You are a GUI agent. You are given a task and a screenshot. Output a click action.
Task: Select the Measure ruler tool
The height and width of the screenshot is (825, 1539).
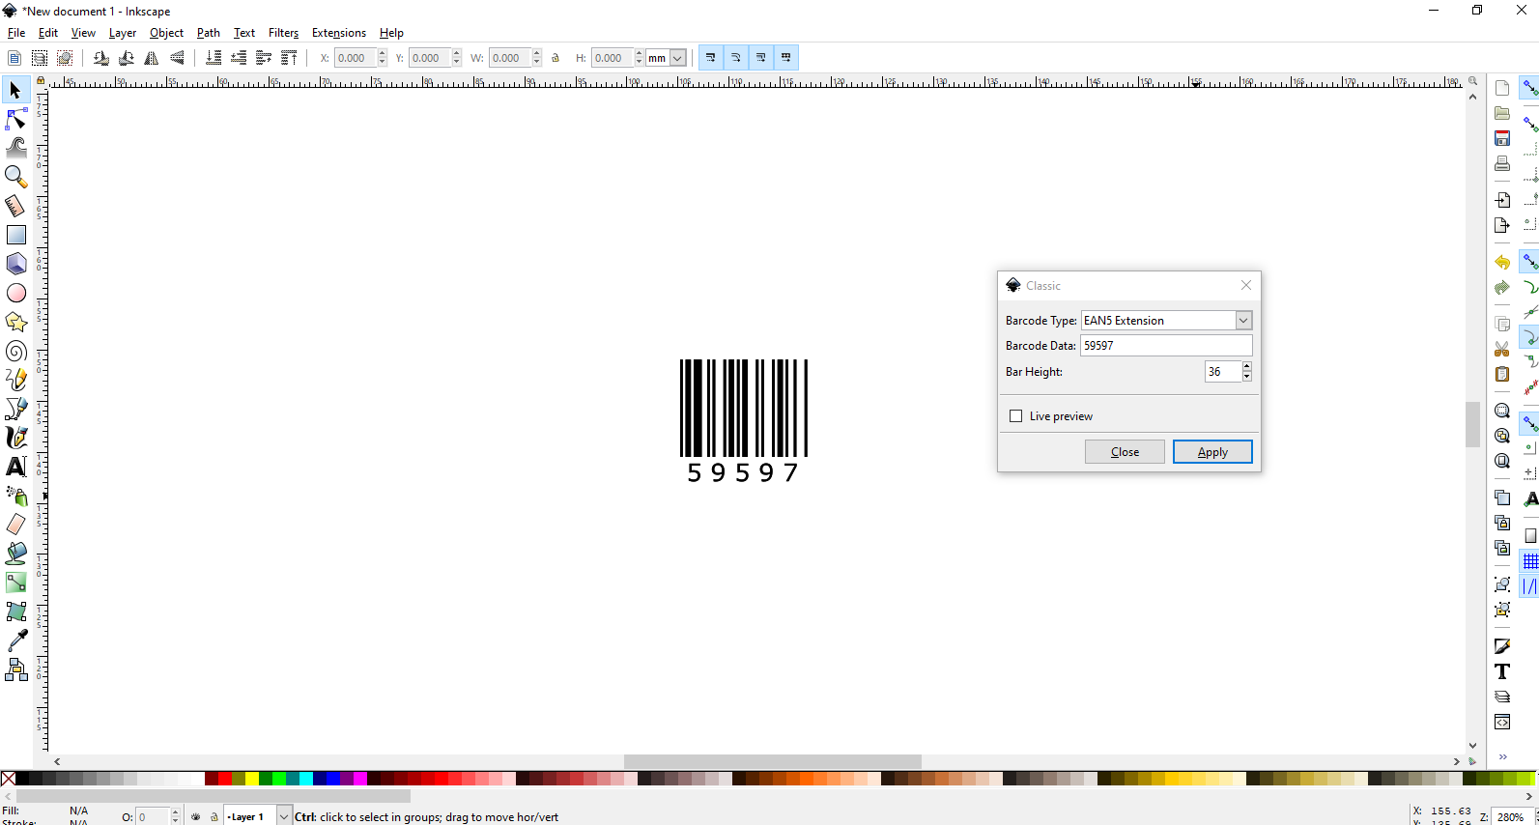15,206
